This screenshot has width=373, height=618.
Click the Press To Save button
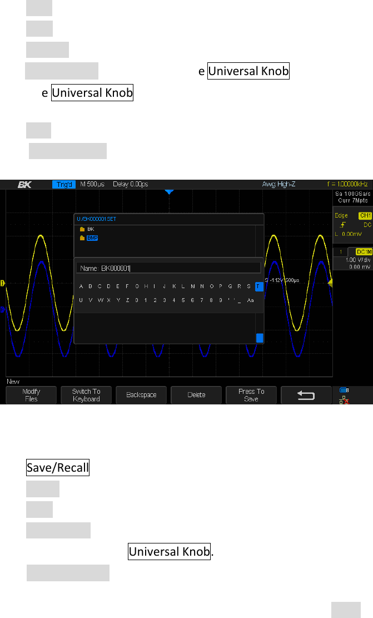(x=251, y=395)
